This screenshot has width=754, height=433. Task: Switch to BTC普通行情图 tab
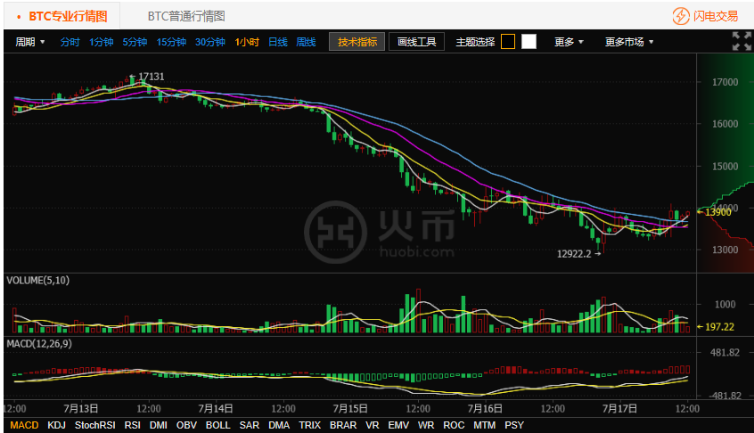[x=185, y=16]
